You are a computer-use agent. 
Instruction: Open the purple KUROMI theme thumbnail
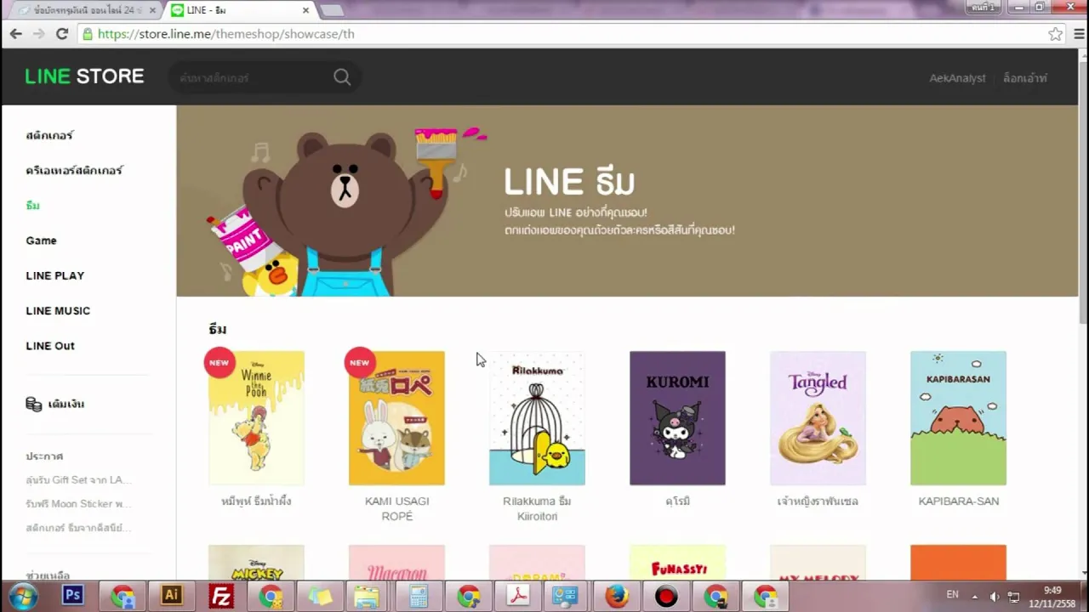[677, 418]
